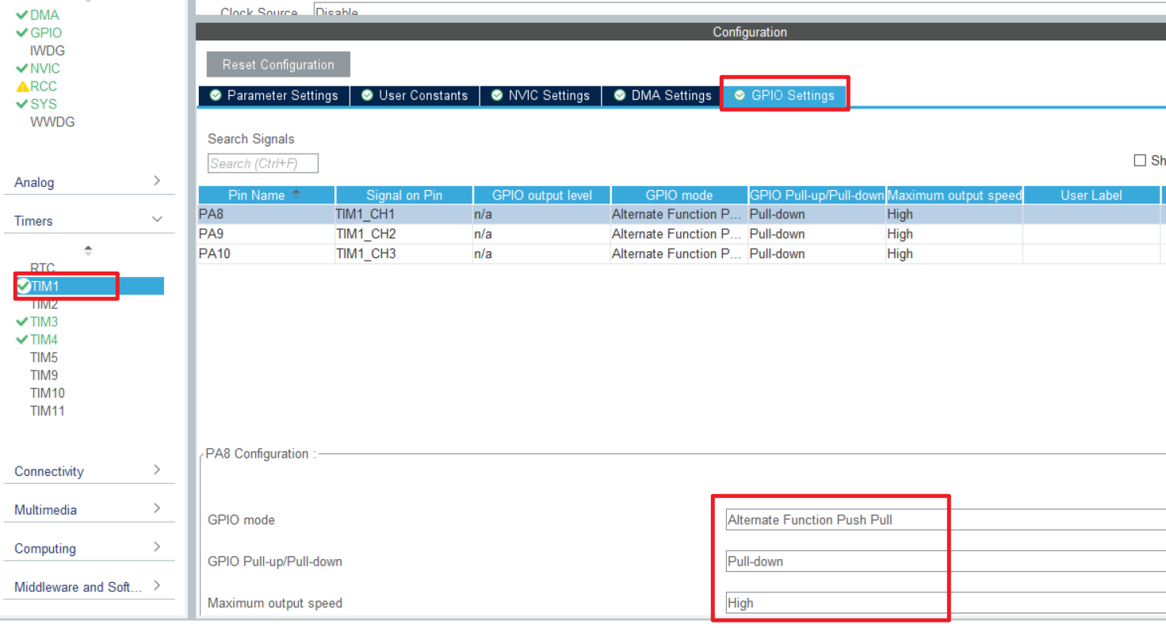Image resolution: width=1166 pixels, height=628 pixels.
Task: Select the TIM1 timer
Action: click(x=90, y=286)
